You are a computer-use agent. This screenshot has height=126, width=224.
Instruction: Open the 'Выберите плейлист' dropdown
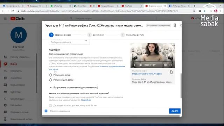(x=69, y=42)
